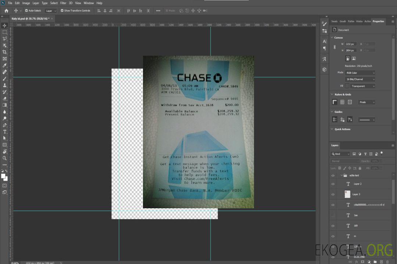Hide the 'edite text' group
This screenshot has width=397, height=264.
point(333,175)
